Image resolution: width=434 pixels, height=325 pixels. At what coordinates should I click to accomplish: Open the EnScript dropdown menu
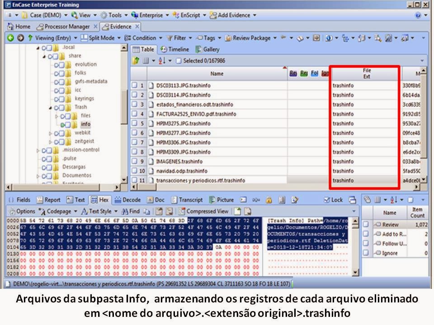click(x=189, y=15)
